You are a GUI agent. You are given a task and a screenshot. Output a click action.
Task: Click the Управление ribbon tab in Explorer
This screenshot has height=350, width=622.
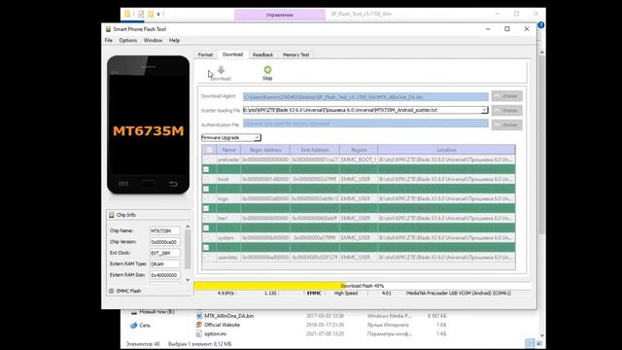(280, 16)
